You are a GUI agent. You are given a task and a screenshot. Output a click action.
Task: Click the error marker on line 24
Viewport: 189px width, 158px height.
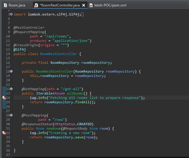[x=4, y=98]
